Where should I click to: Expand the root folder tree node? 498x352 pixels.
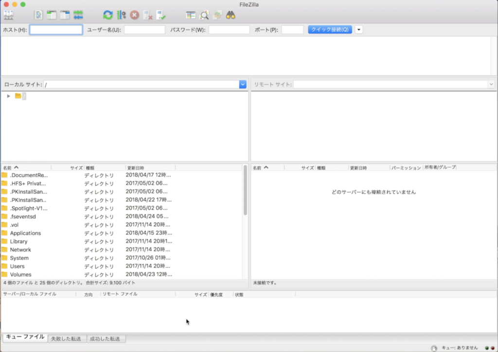click(x=9, y=96)
